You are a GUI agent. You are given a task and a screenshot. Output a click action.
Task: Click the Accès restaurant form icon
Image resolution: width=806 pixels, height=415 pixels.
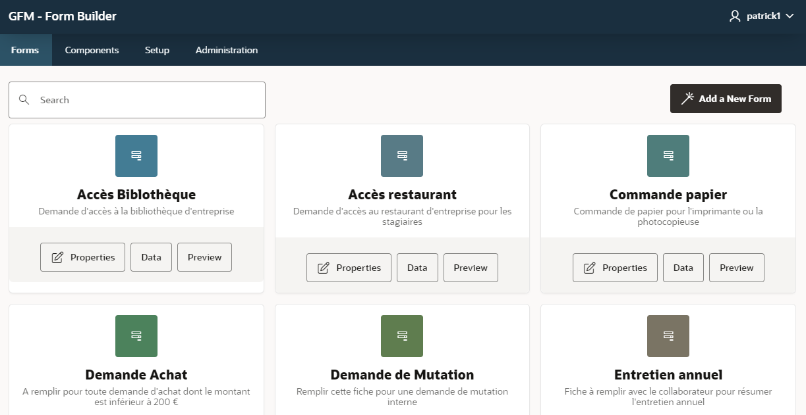tap(402, 156)
